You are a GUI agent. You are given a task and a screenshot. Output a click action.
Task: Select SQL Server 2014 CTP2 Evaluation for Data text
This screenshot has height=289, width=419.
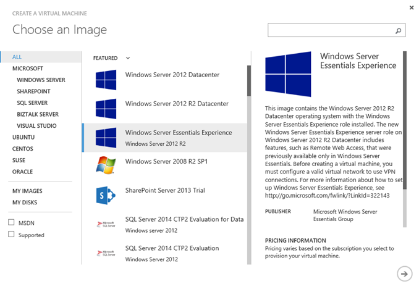click(x=184, y=219)
